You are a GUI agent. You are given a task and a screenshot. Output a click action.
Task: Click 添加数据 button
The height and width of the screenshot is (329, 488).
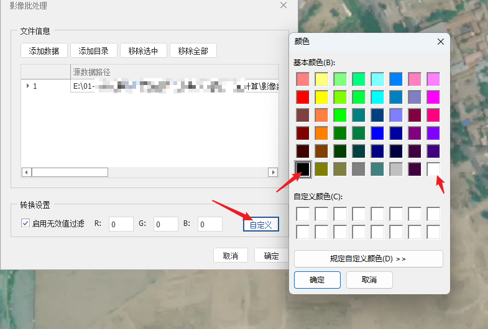44,51
